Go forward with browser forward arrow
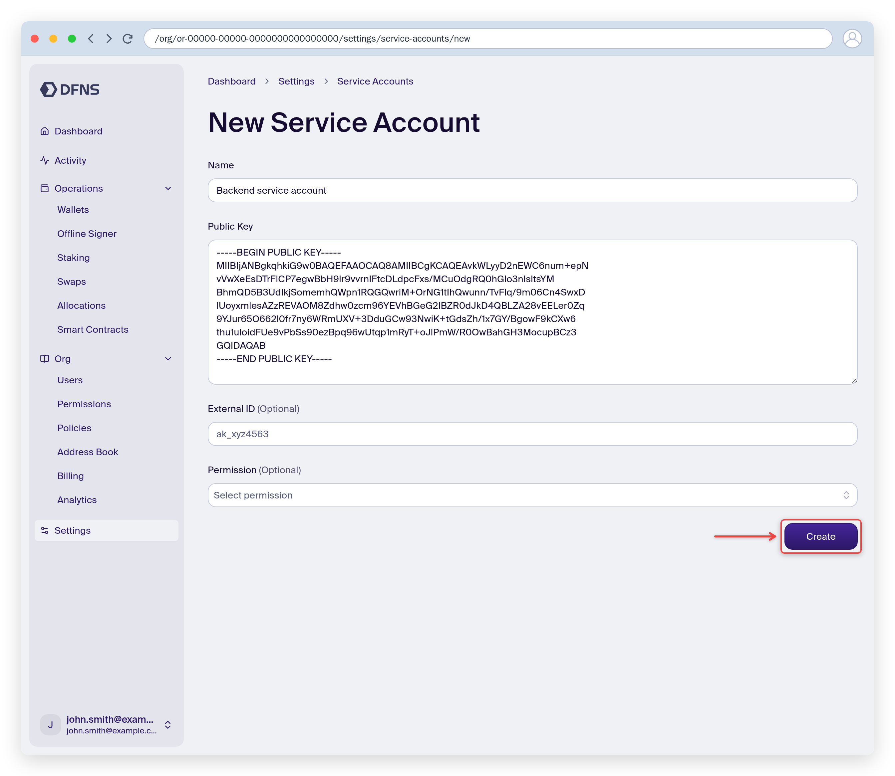Image resolution: width=895 pixels, height=776 pixels. (x=109, y=39)
